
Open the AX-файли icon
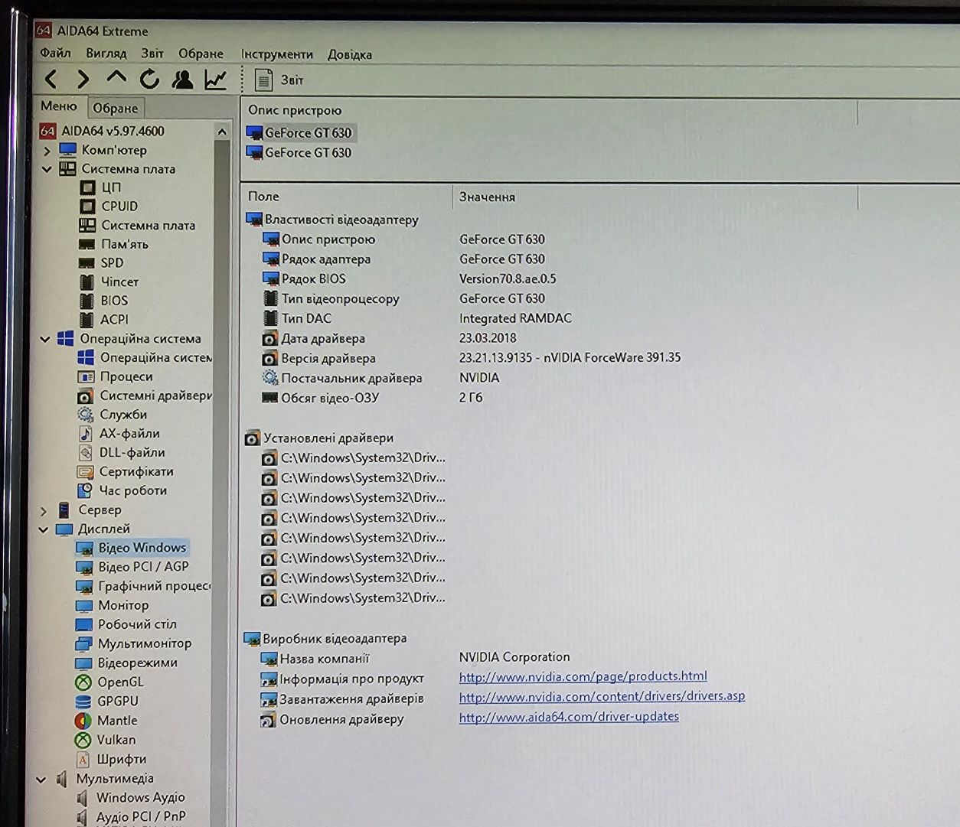tap(85, 434)
